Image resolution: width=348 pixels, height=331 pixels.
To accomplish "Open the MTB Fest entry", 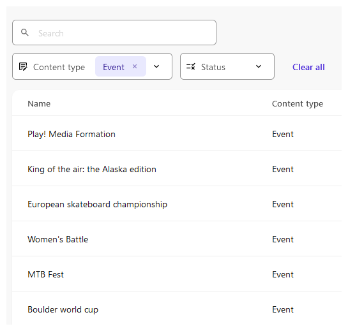I will (45, 274).
